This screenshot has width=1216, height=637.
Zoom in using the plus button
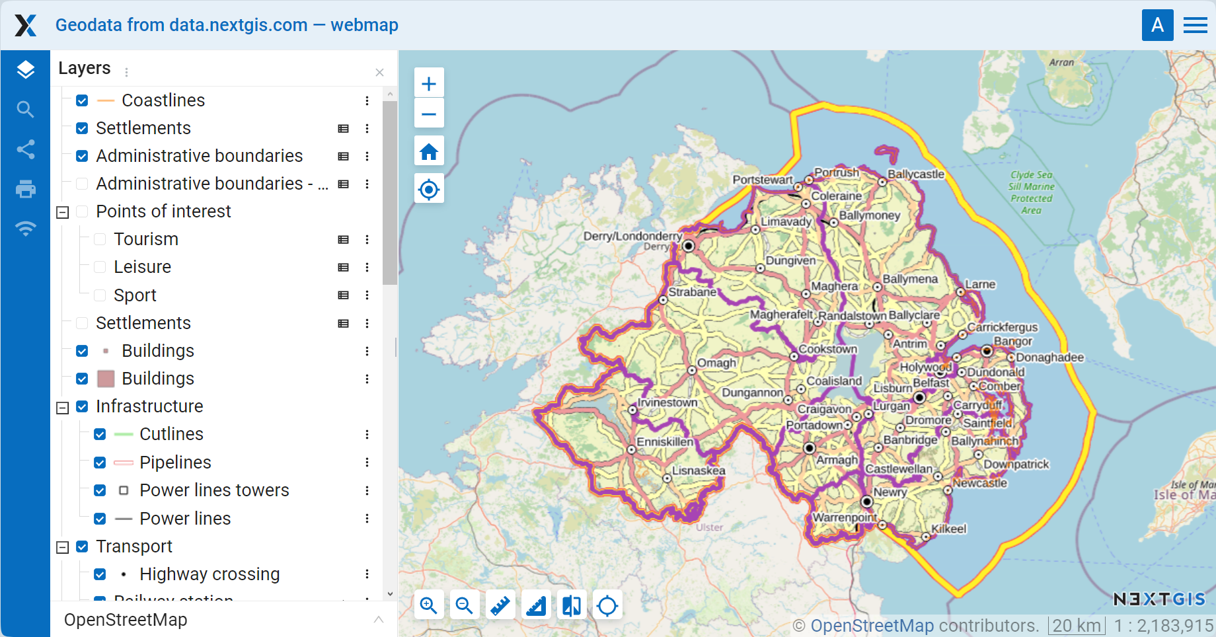point(429,84)
